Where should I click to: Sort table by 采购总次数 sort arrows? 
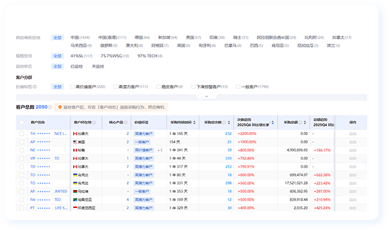click(x=229, y=122)
